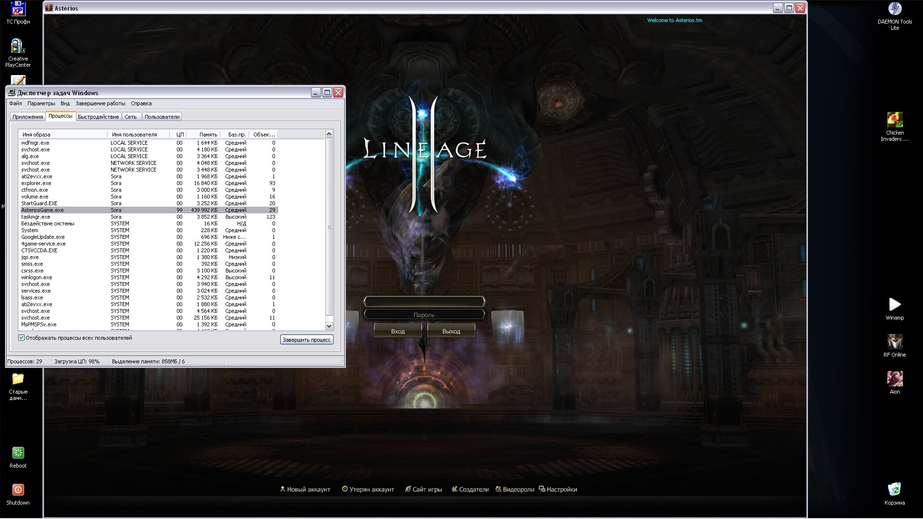Image resolution: width=923 pixels, height=519 pixels.
Task: Click the Welcome to Asterios.tm text
Action: (x=674, y=20)
